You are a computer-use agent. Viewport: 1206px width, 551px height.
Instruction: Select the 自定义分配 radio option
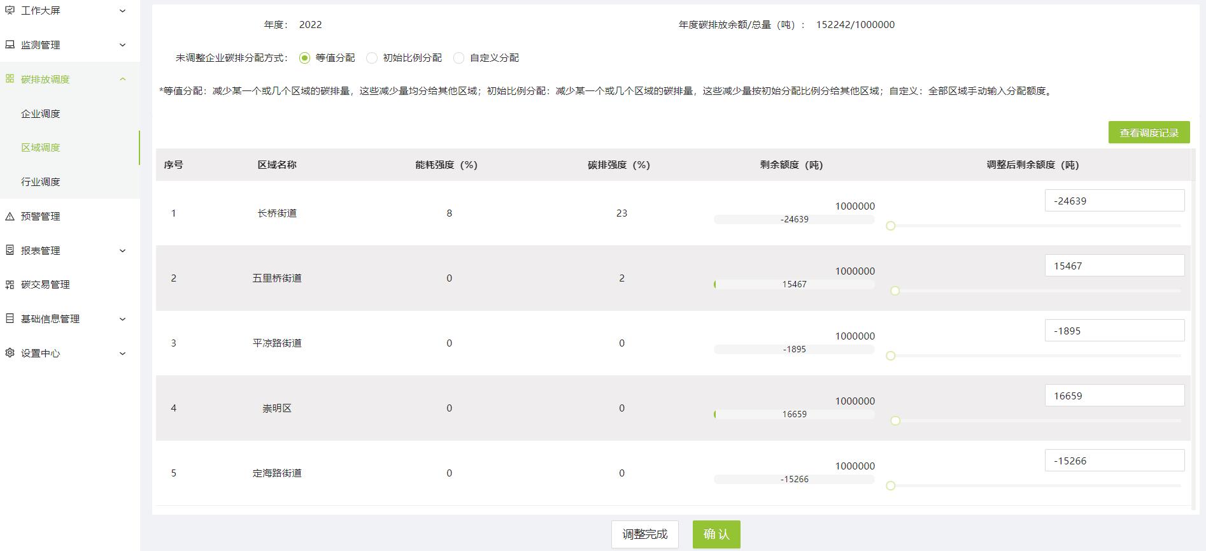pyautogui.click(x=458, y=58)
